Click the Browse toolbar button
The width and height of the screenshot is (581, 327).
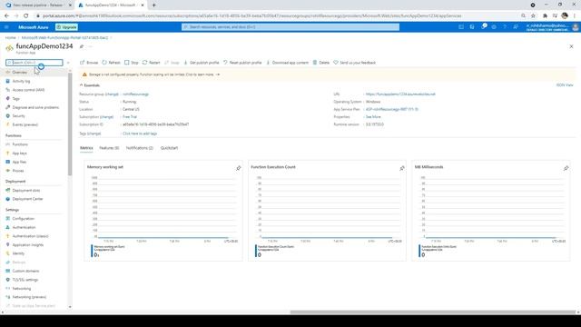(x=89, y=63)
